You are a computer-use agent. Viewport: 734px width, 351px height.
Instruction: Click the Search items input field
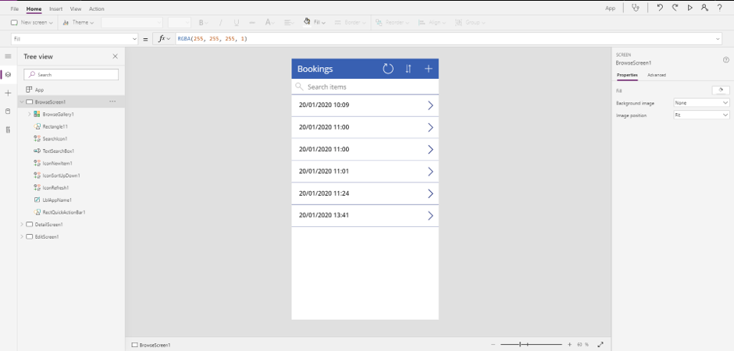(x=367, y=87)
